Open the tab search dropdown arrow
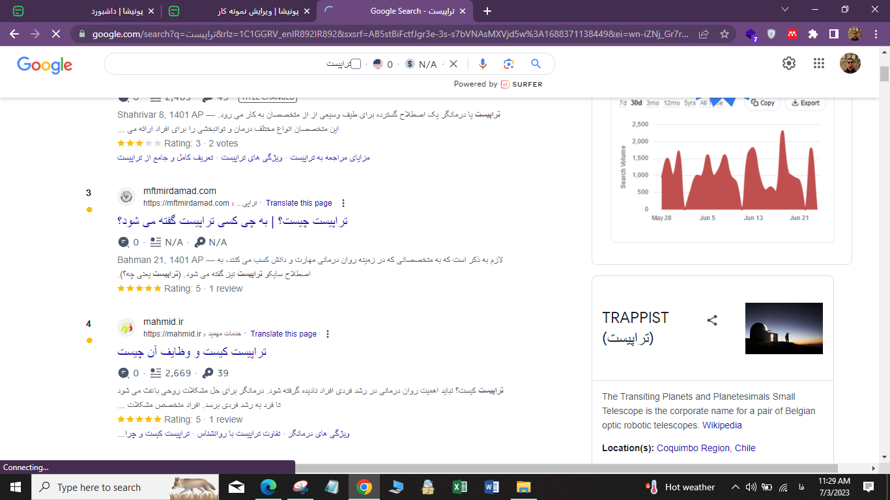Image resolution: width=890 pixels, height=500 pixels. (x=784, y=10)
